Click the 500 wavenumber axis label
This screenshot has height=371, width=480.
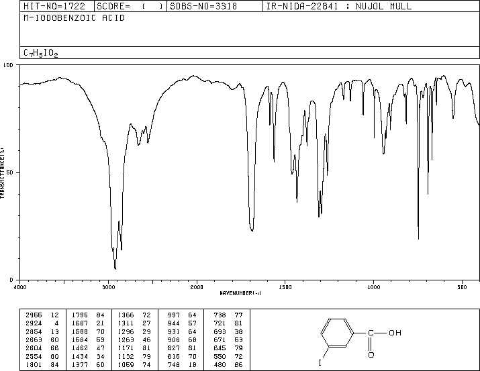462,287
